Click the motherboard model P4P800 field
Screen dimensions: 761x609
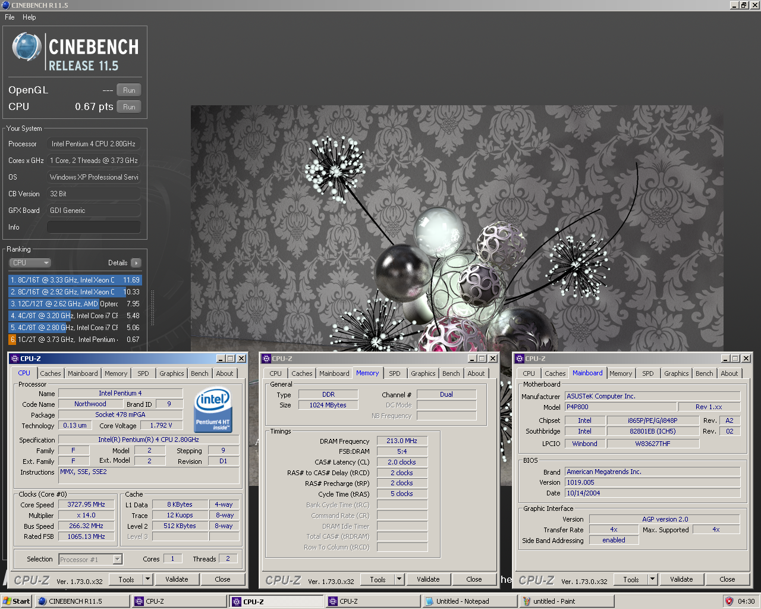[x=620, y=407]
